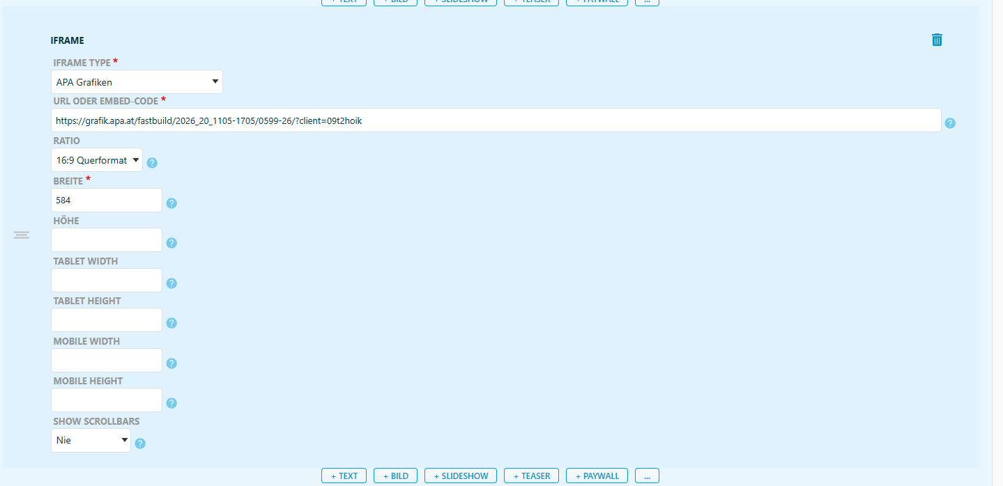Show help for Höhe field
The width and height of the screenshot is (1003, 486).
(171, 243)
